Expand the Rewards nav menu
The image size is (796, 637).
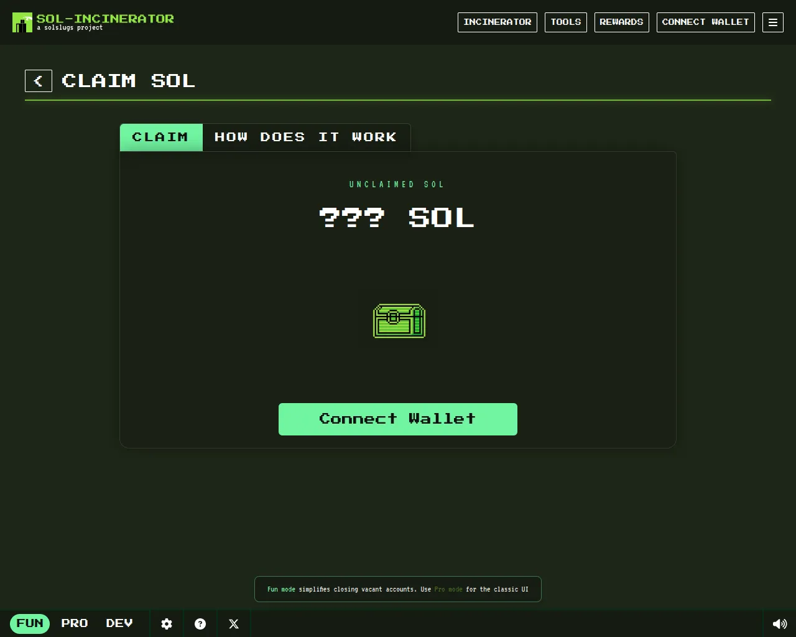[x=621, y=22]
